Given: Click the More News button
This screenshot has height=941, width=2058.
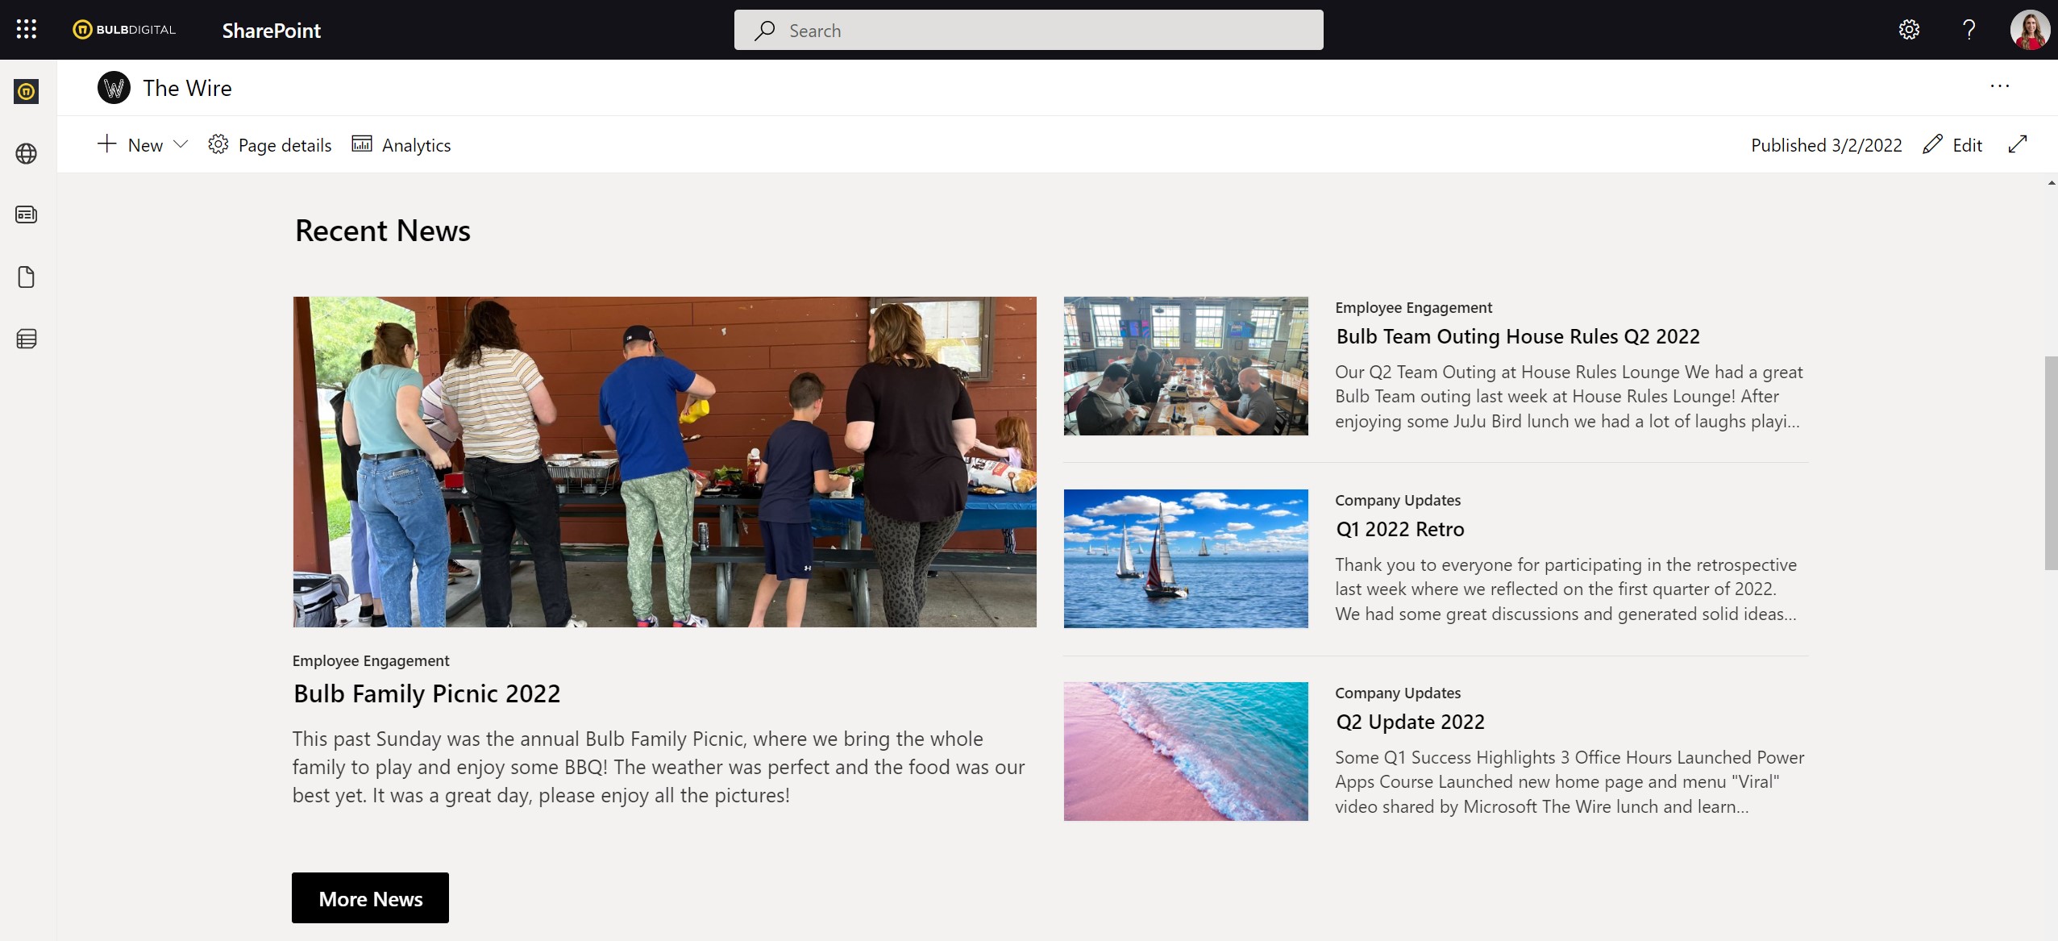Looking at the screenshot, I should pyautogui.click(x=370, y=898).
